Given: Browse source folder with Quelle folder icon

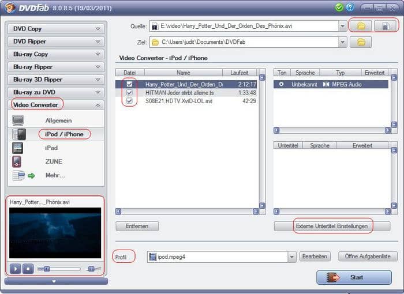Looking at the screenshot, I should (x=361, y=26).
